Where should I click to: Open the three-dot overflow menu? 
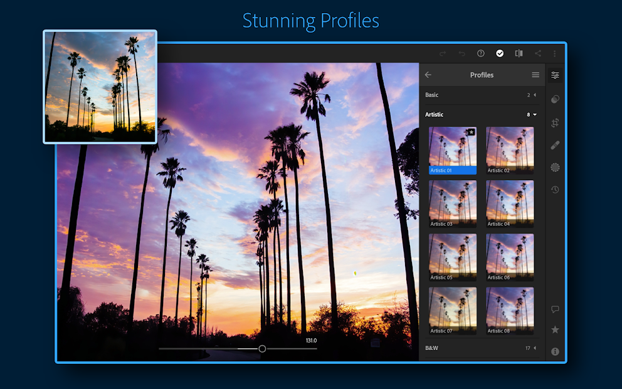click(554, 53)
